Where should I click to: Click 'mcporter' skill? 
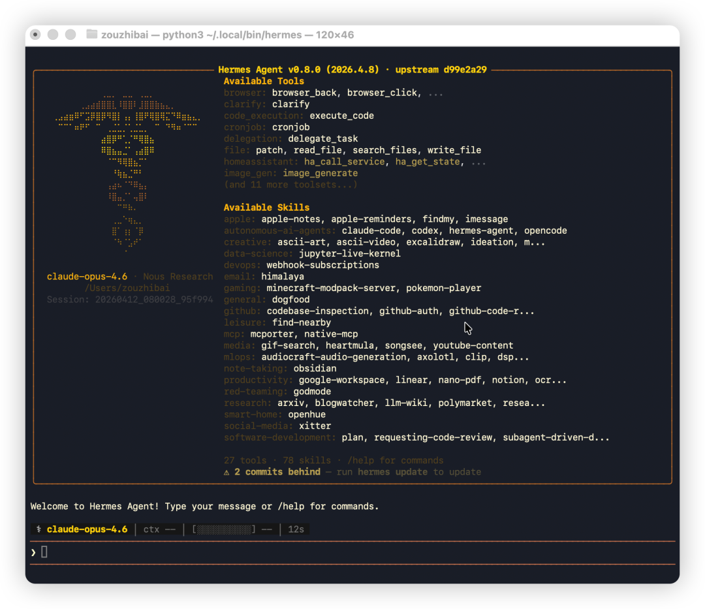pos(272,334)
